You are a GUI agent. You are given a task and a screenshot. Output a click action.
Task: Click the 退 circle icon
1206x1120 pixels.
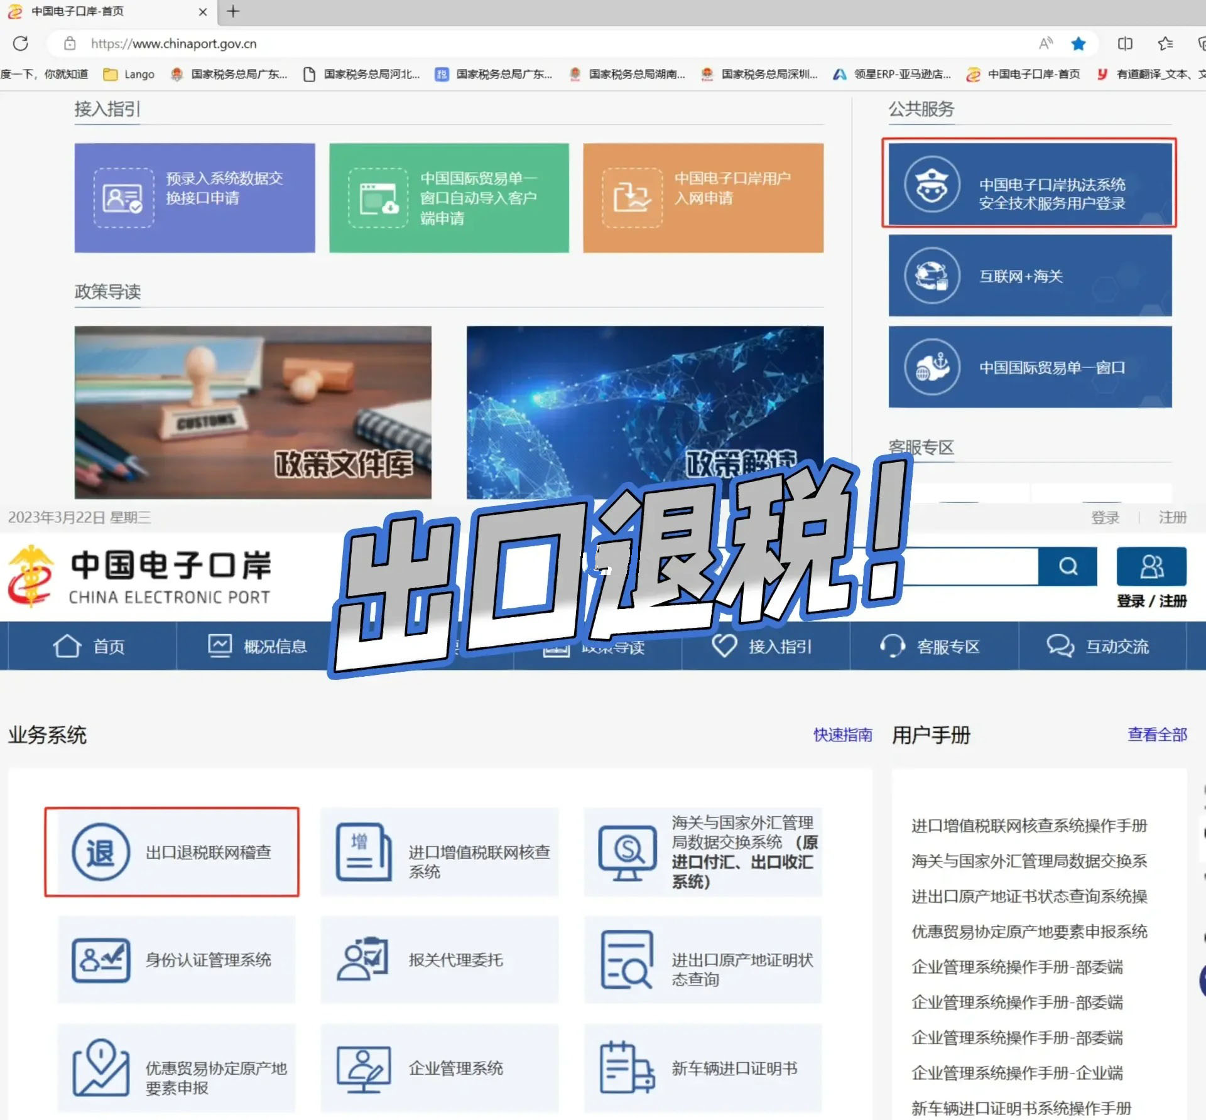100,852
